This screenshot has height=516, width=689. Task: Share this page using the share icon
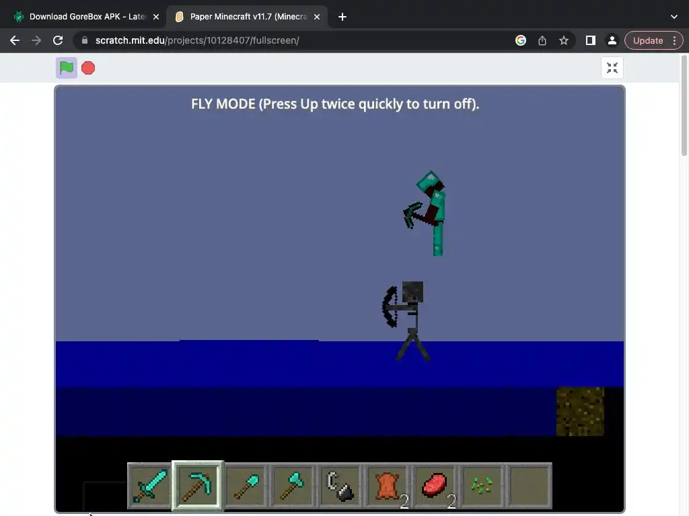[x=542, y=40]
